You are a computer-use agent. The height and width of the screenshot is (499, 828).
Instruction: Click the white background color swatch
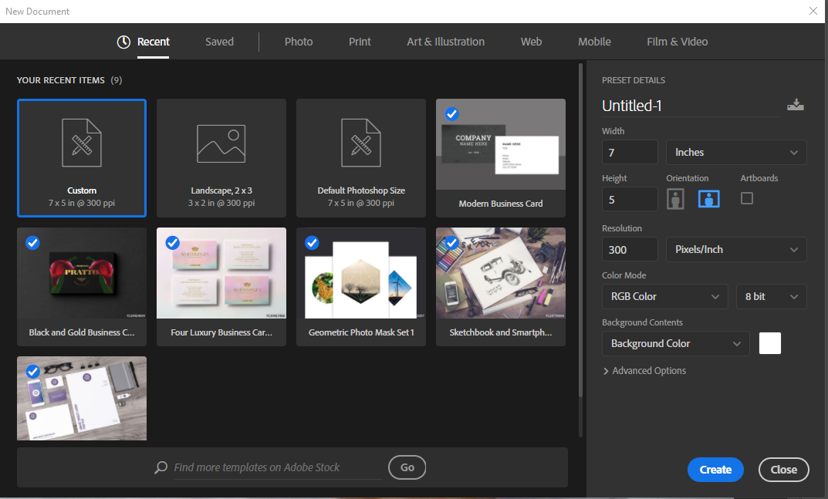tap(769, 343)
